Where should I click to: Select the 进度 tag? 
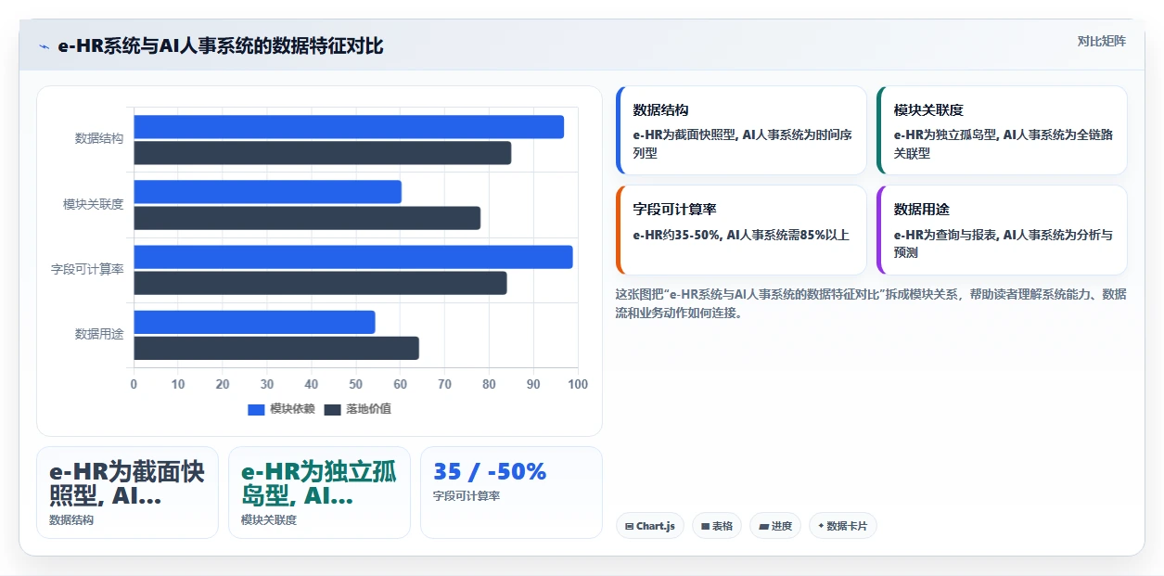775,526
